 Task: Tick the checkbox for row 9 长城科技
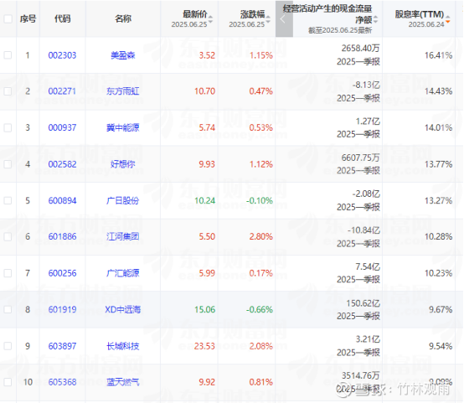pyautogui.click(x=8, y=346)
